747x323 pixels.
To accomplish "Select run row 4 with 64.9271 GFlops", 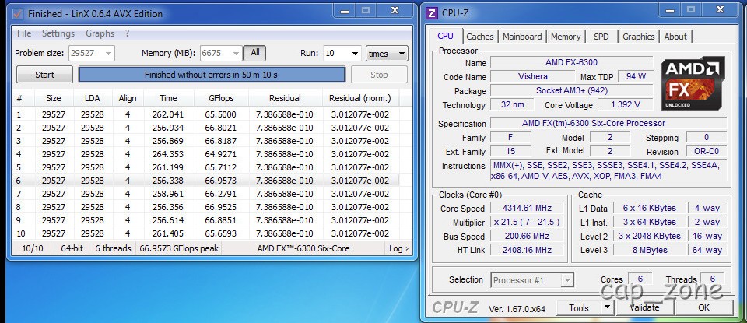I will (205, 154).
